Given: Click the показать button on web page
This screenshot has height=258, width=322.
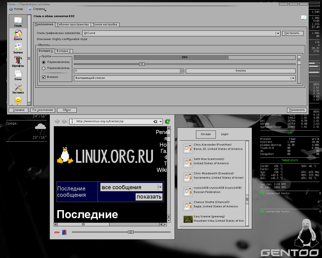Looking at the screenshot, I should [149, 197].
